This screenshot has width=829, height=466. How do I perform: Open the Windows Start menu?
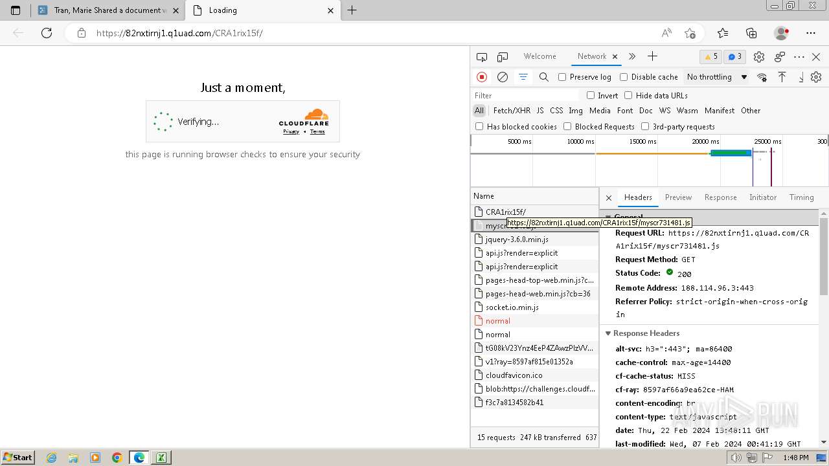click(x=17, y=457)
